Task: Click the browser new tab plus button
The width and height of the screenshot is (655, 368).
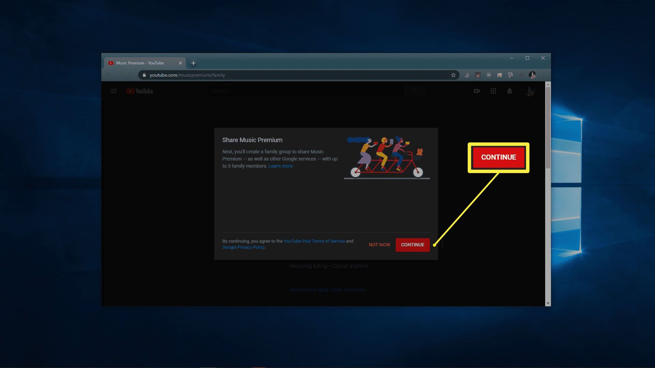Action: click(193, 63)
